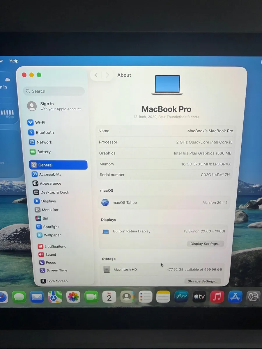Open Menu Bar settings
Screen dimensions: 262x349
[x=47, y=210]
